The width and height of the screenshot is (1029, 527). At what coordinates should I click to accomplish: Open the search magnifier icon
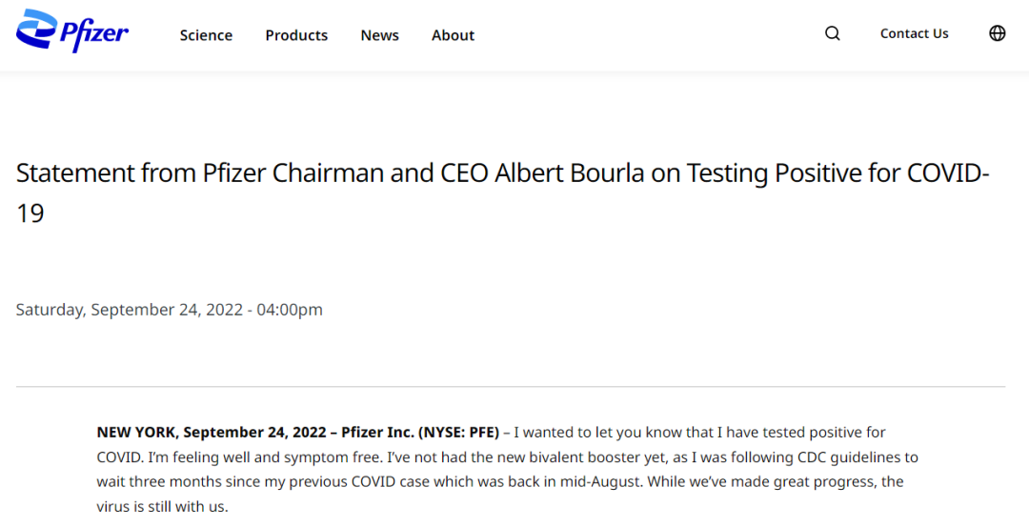click(x=832, y=33)
